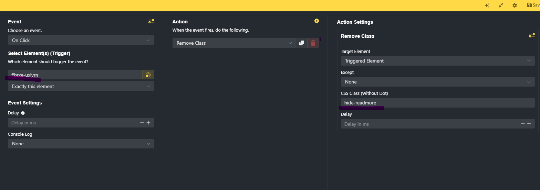Screen dimensions: 540x190
Task: Decrease Action Settings delay with minus
Action: (x=522, y=124)
